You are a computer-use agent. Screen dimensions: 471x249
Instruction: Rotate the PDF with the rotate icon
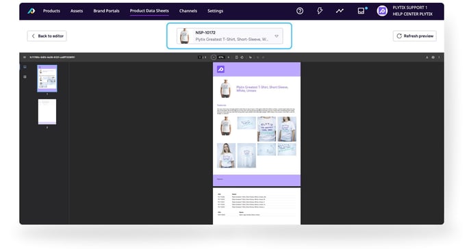point(242,57)
